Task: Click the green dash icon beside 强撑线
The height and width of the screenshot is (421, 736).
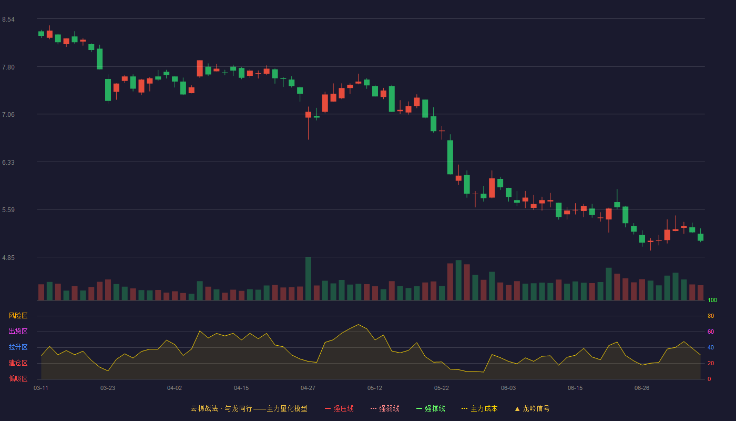Action: tap(419, 408)
